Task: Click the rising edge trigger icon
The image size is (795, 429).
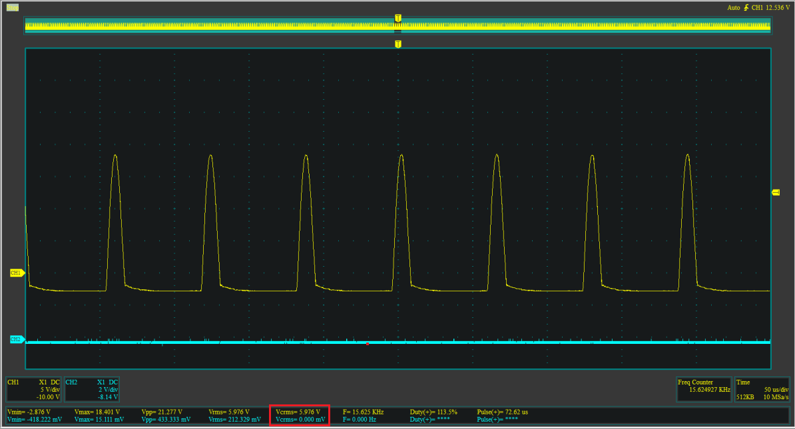Action: coord(745,7)
